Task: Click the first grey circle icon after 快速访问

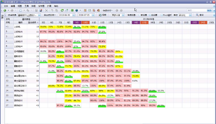Action: click(x=117, y=10)
